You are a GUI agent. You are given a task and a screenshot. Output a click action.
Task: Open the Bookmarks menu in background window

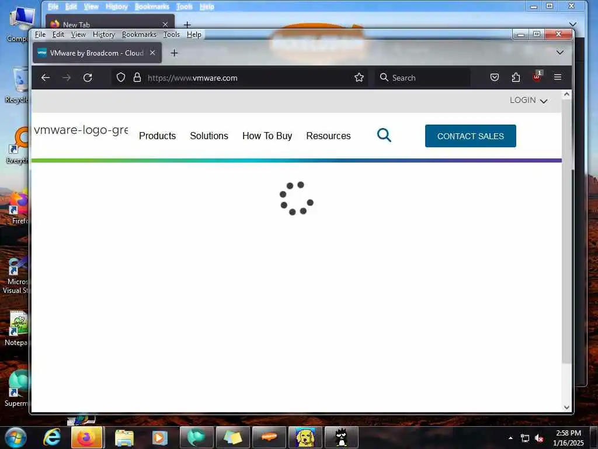pos(152,6)
